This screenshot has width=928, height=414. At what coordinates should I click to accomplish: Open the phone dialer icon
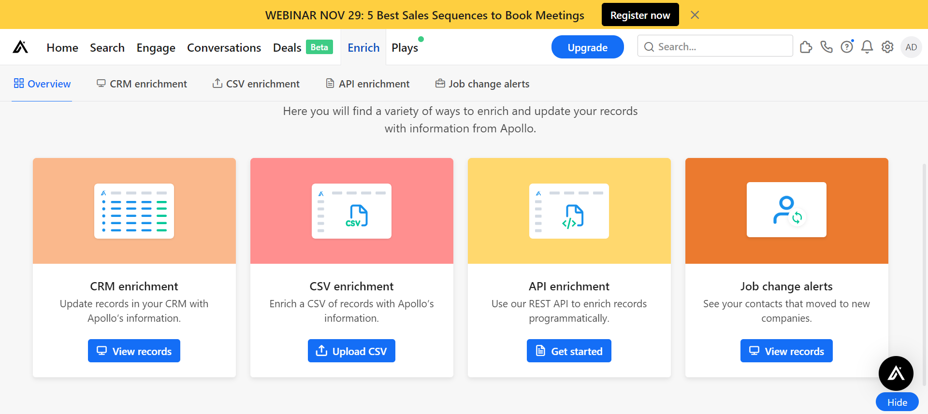826,47
